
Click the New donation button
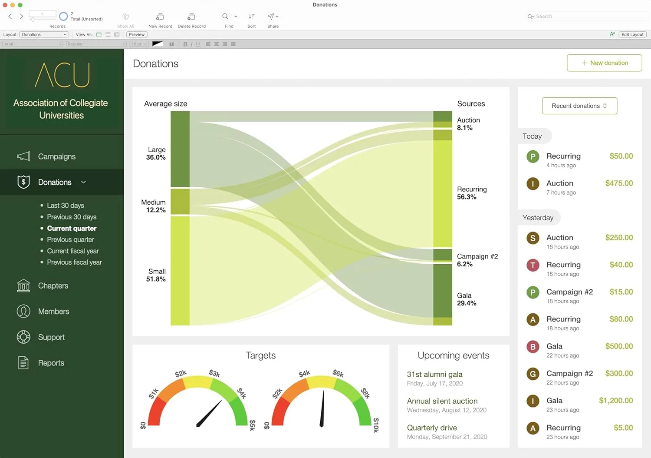pos(604,63)
